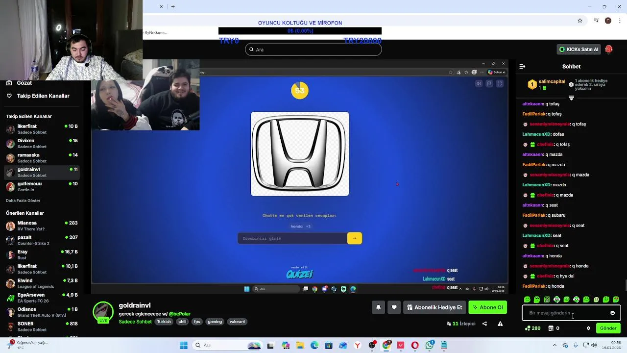Screen dimensions: 627x353
Task: Expand Daha Fazla Göster list
Action: click(23, 201)
